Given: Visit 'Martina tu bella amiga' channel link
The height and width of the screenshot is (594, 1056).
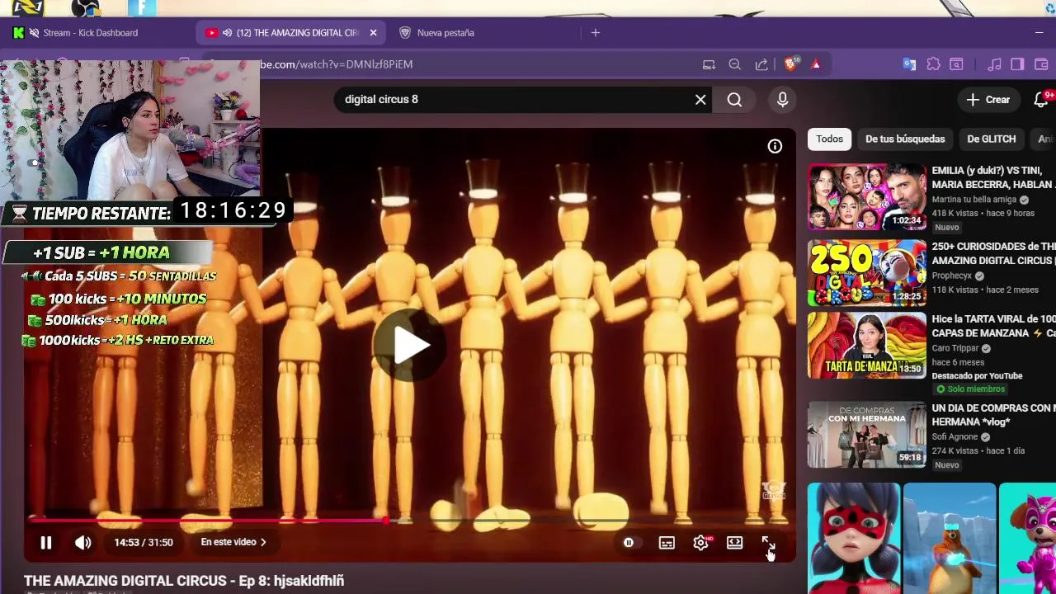Looking at the screenshot, I should click(x=974, y=200).
